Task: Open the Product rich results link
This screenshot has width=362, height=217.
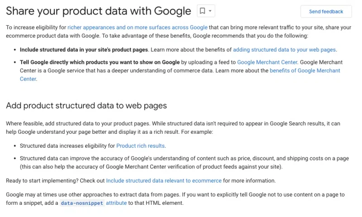Action: click(140, 146)
